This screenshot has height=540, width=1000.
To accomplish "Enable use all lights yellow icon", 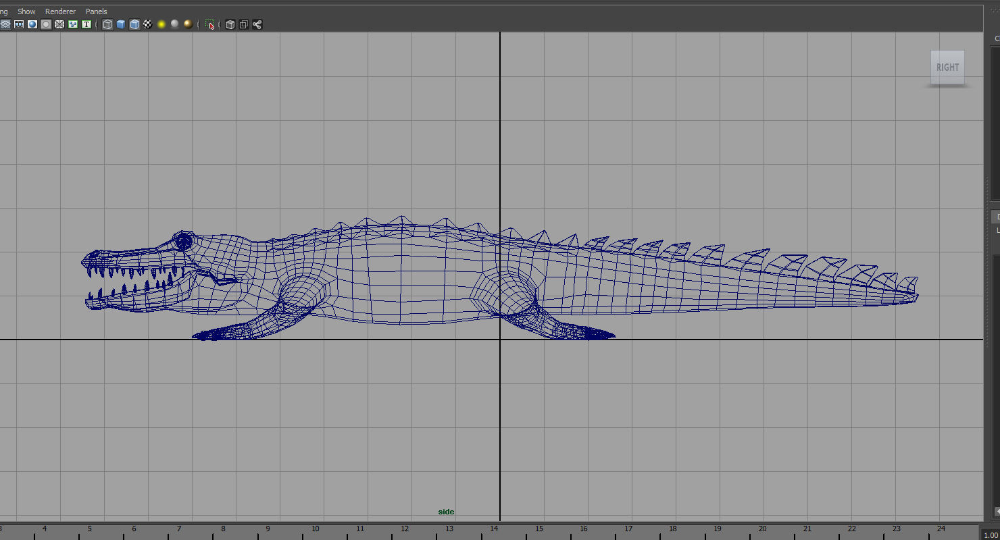I will tap(161, 24).
